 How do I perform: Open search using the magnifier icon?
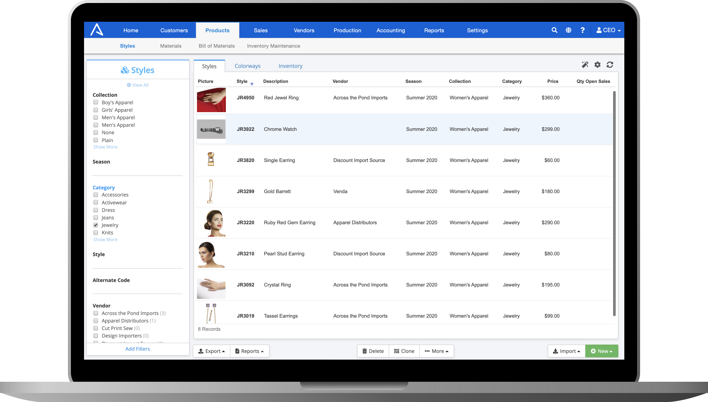click(554, 30)
